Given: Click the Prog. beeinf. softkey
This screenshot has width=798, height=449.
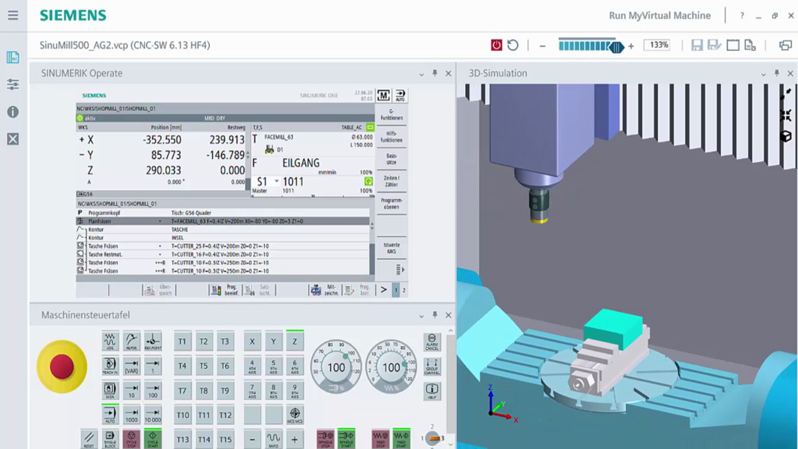Looking at the screenshot, I should (225, 290).
